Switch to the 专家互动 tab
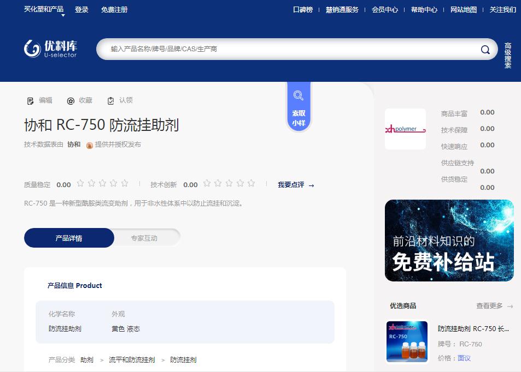The height and width of the screenshot is (372, 521). tap(144, 238)
